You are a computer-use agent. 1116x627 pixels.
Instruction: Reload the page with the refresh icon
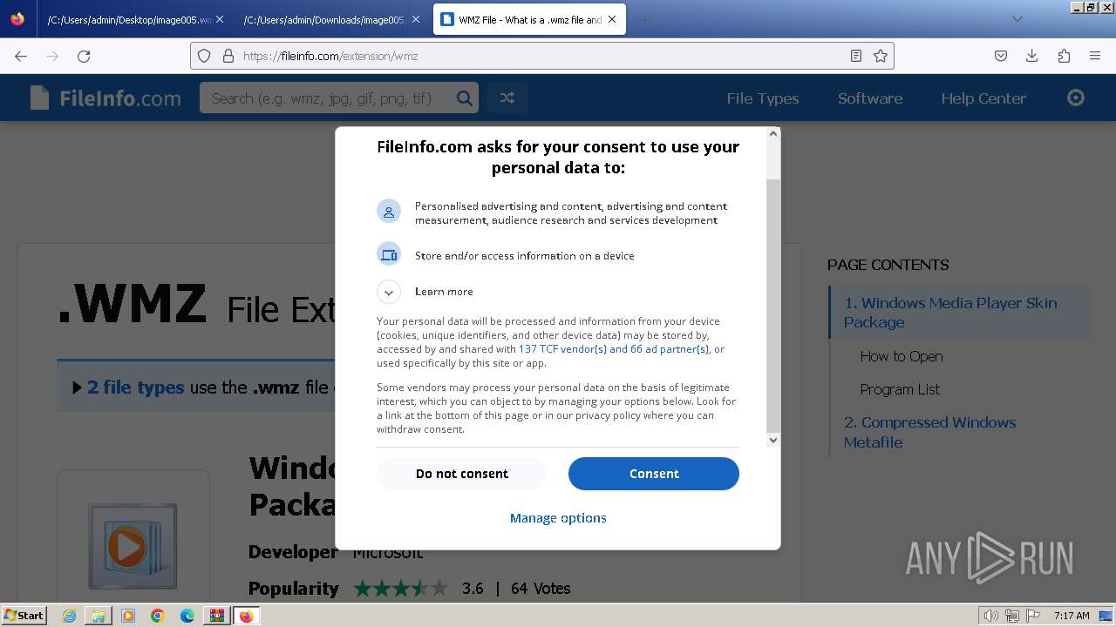coord(84,56)
